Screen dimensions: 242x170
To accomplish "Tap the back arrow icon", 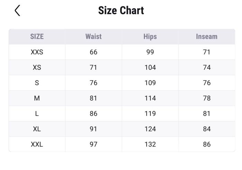I will coord(17,10).
